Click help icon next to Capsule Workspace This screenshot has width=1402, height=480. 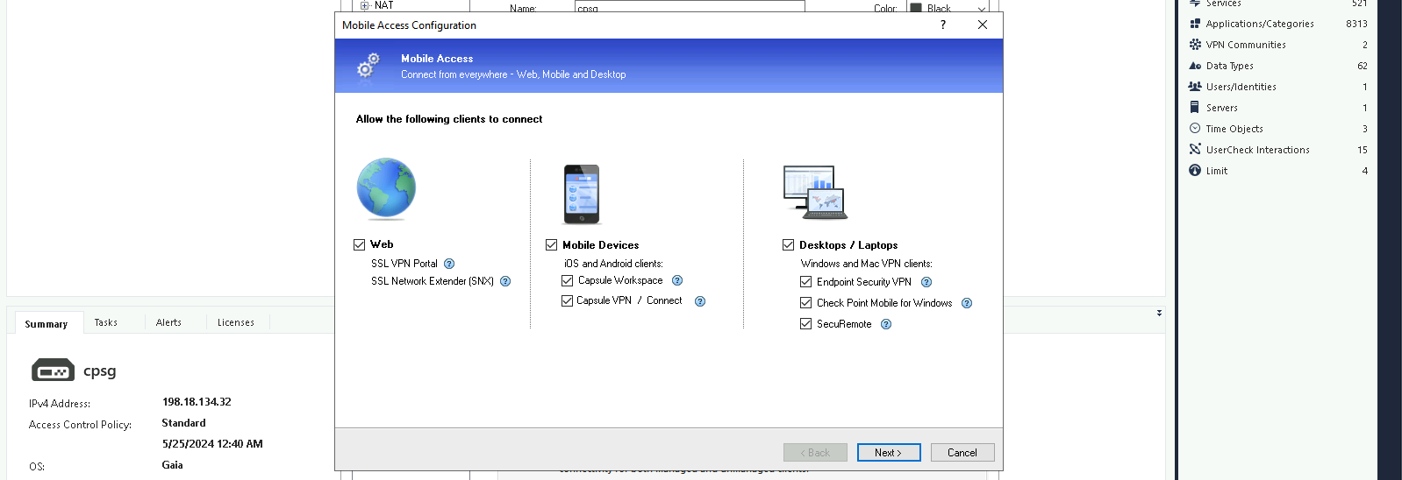pyautogui.click(x=677, y=280)
